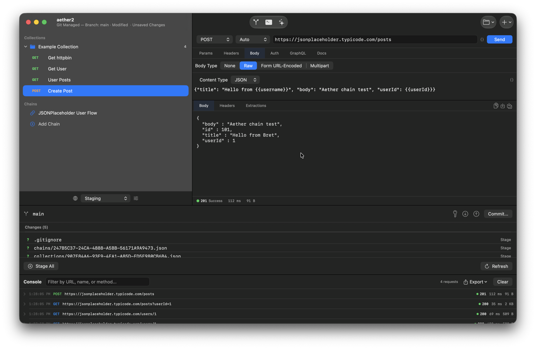Click the 201 Success status text

211,201
